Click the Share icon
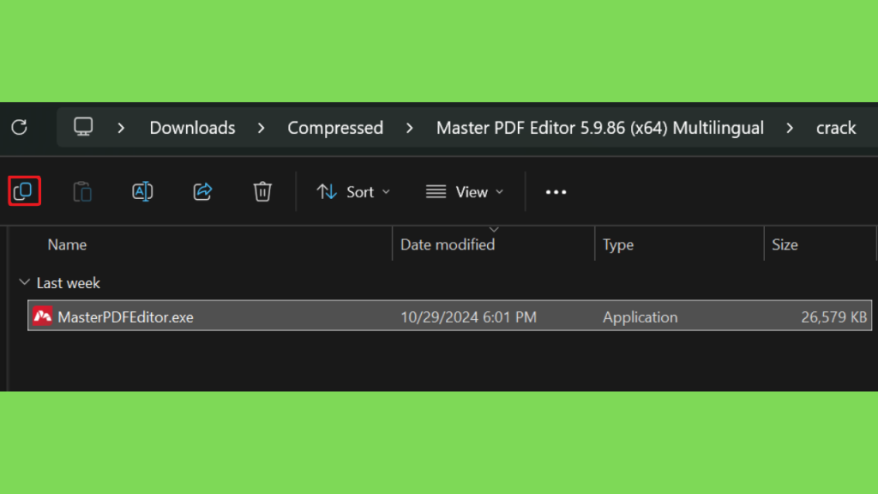878x494 pixels. click(x=202, y=191)
